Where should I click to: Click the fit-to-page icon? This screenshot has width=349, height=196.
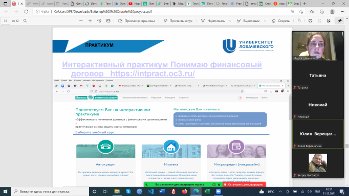(108, 20)
